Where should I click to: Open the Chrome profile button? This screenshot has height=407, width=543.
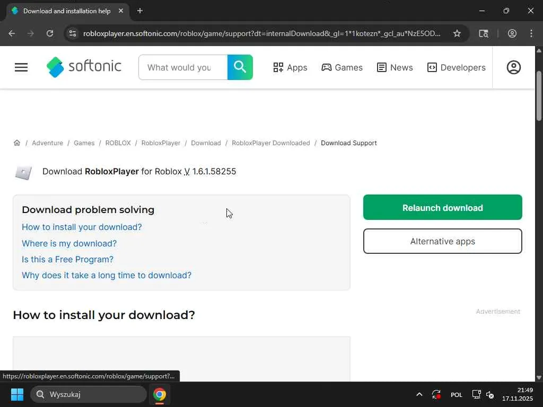512,33
